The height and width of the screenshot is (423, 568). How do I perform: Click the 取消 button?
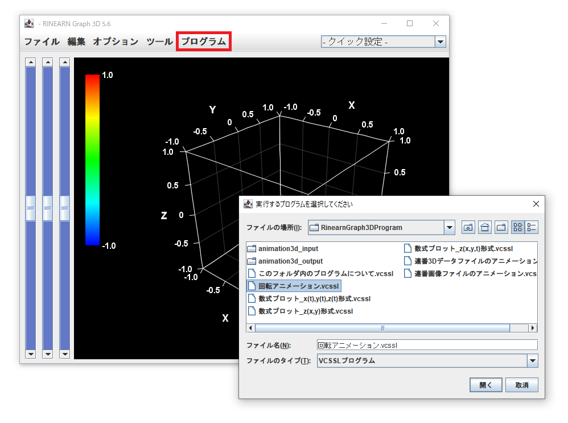(x=522, y=385)
